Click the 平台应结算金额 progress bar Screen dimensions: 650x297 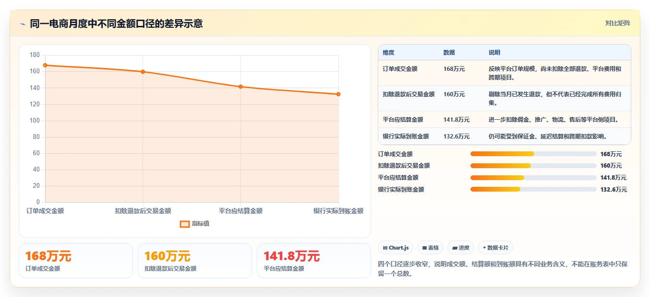(x=533, y=178)
